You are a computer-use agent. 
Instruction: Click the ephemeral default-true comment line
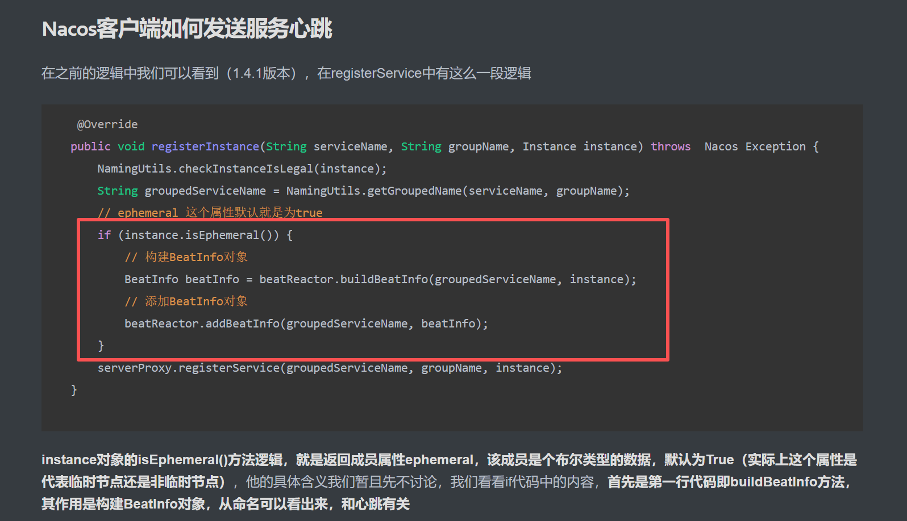click(210, 213)
